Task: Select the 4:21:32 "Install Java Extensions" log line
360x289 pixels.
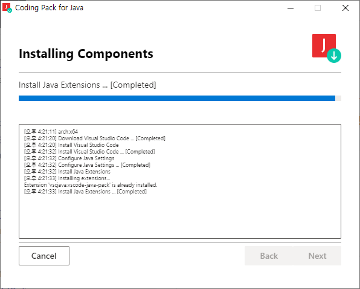Action: [67, 172]
